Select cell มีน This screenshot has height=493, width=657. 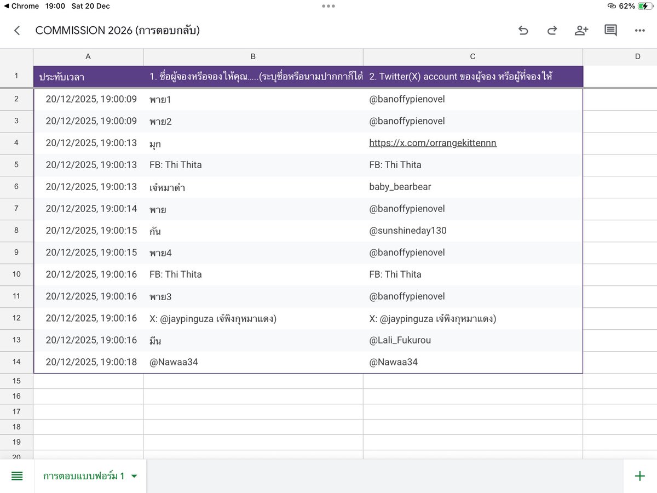(x=253, y=340)
